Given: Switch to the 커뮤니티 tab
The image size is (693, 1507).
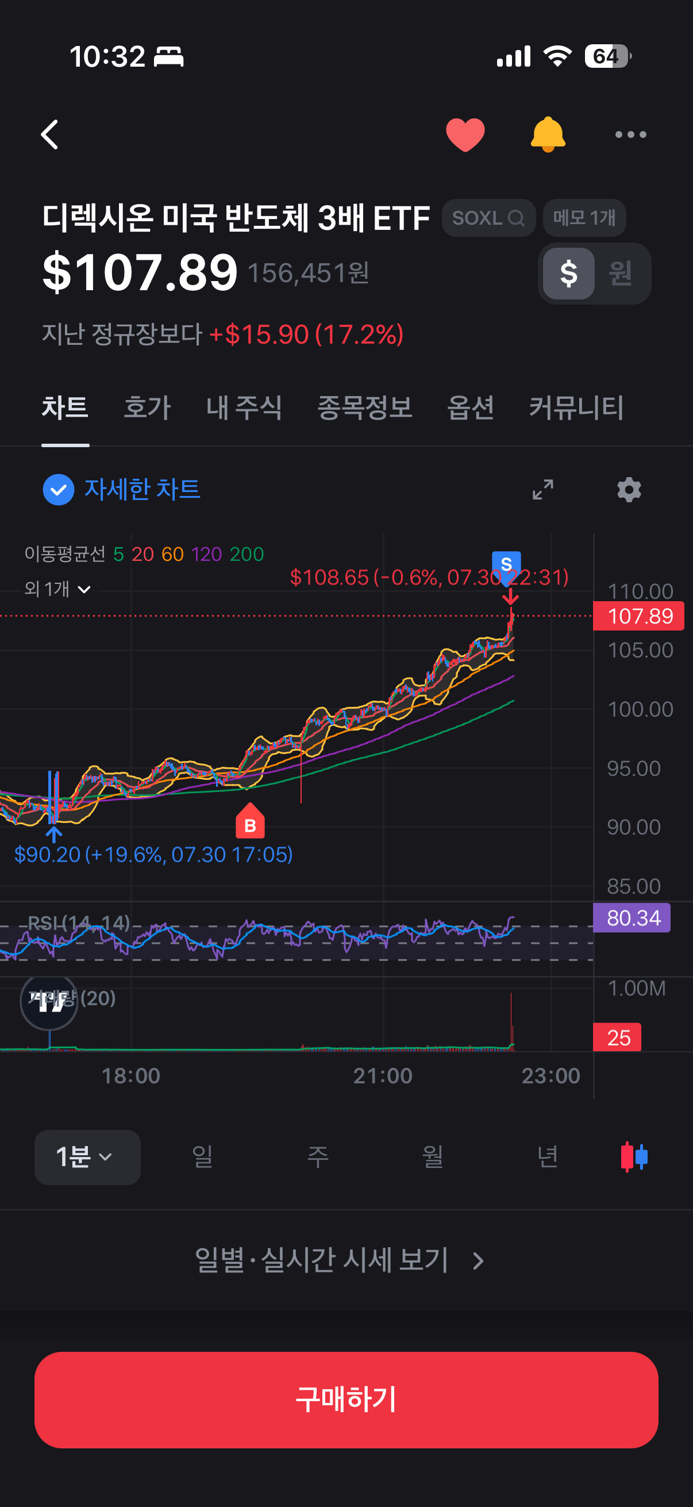Looking at the screenshot, I should pos(575,407).
